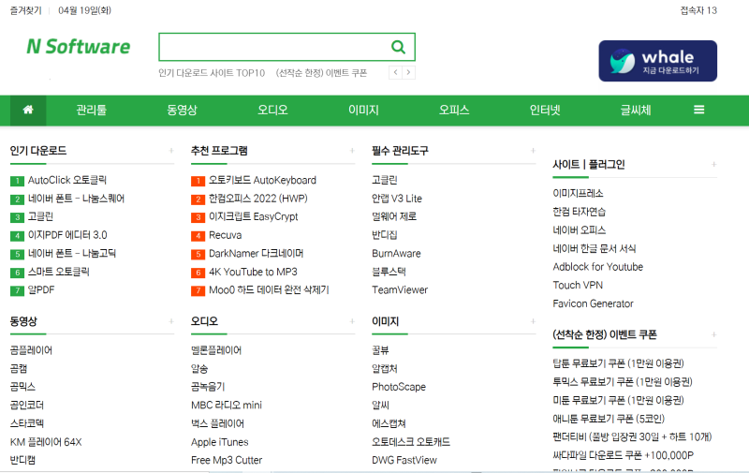Open 한컴 타자연습 link
The width and height of the screenshot is (749, 473).
coord(580,212)
